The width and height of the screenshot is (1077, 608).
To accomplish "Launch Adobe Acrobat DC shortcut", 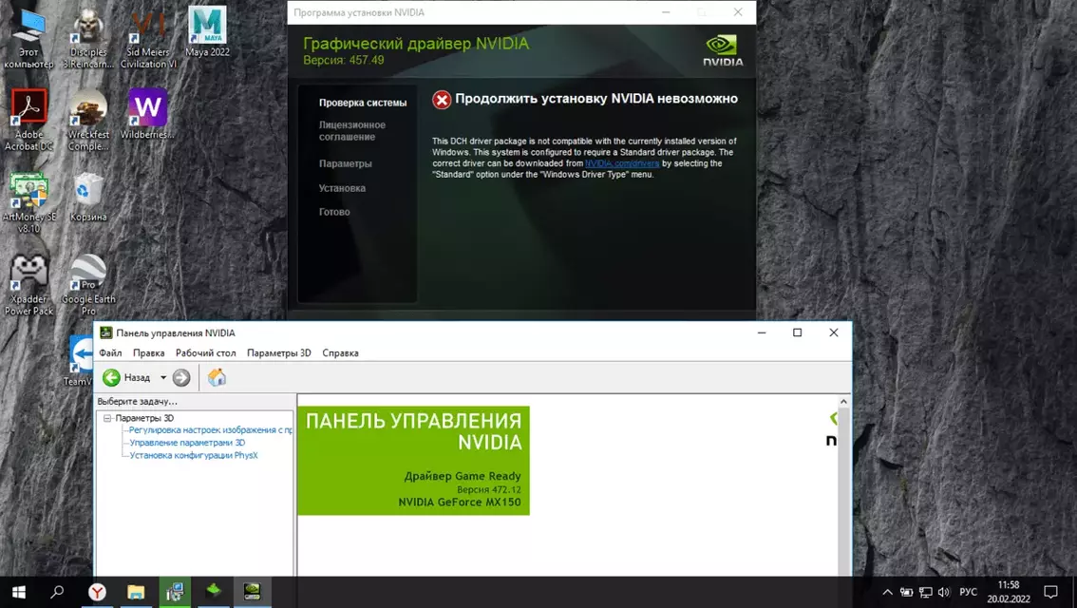I will click(x=28, y=121).
